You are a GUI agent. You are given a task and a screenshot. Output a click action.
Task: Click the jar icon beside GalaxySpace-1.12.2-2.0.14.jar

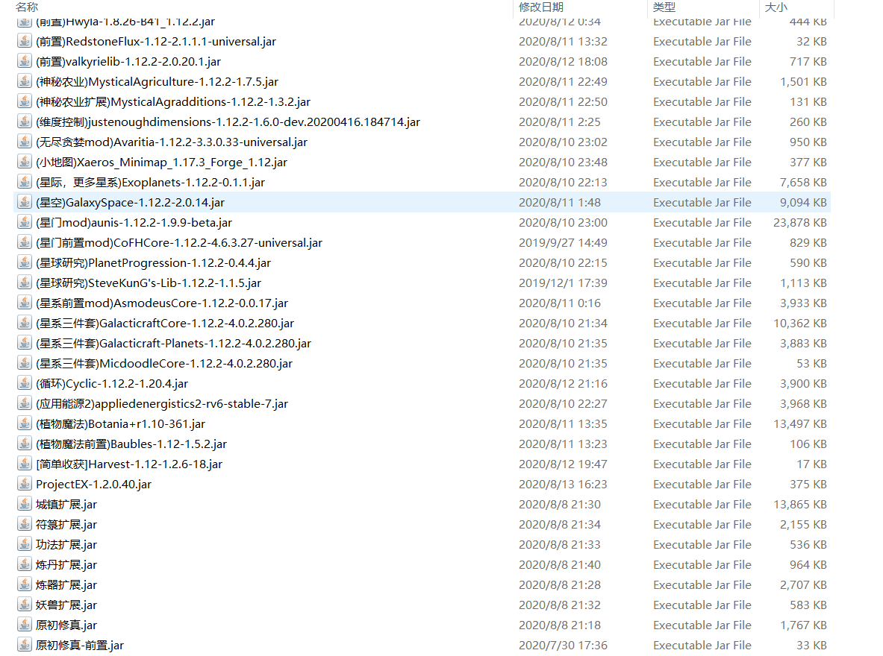[x=25, y=202]
